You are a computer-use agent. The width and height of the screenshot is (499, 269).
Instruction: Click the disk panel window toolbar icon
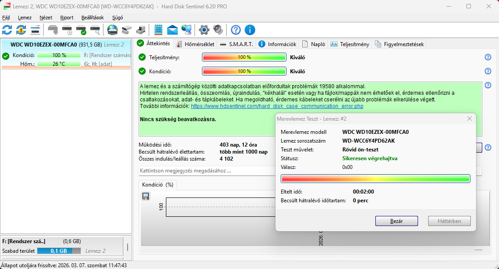(x=35, y=30)
